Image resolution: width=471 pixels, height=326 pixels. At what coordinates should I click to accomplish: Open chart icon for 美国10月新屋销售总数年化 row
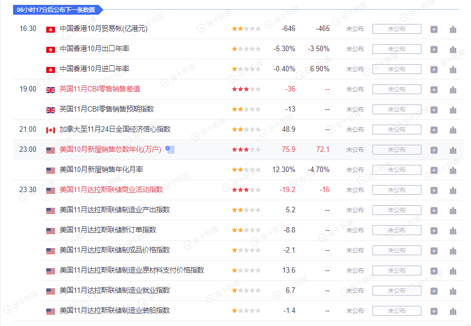(x=453, y=150)
